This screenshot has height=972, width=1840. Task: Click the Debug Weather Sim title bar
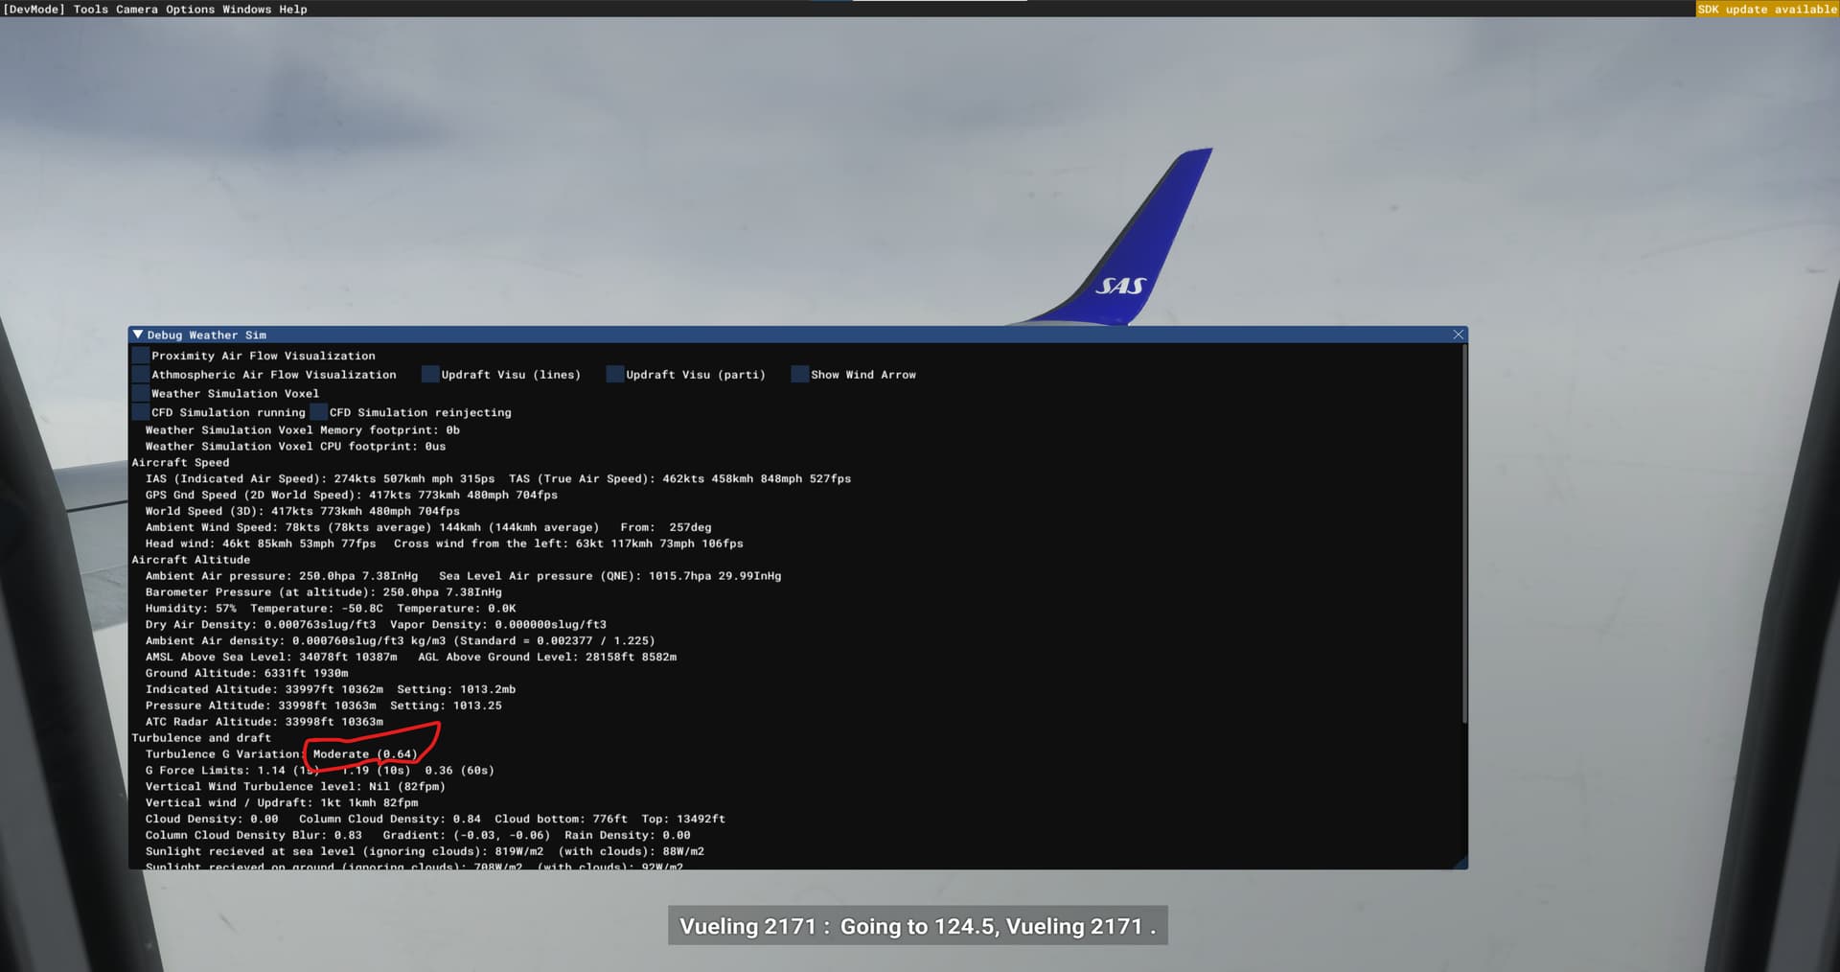click(x=767, y=335)
